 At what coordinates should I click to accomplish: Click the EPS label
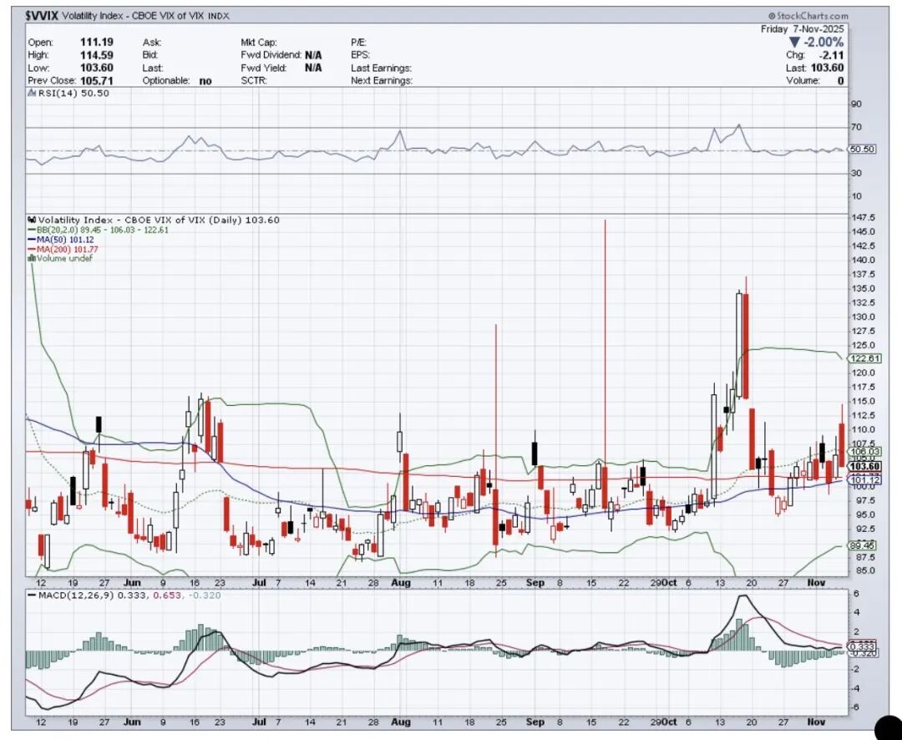pyautogui.click(x=360, y=55)
